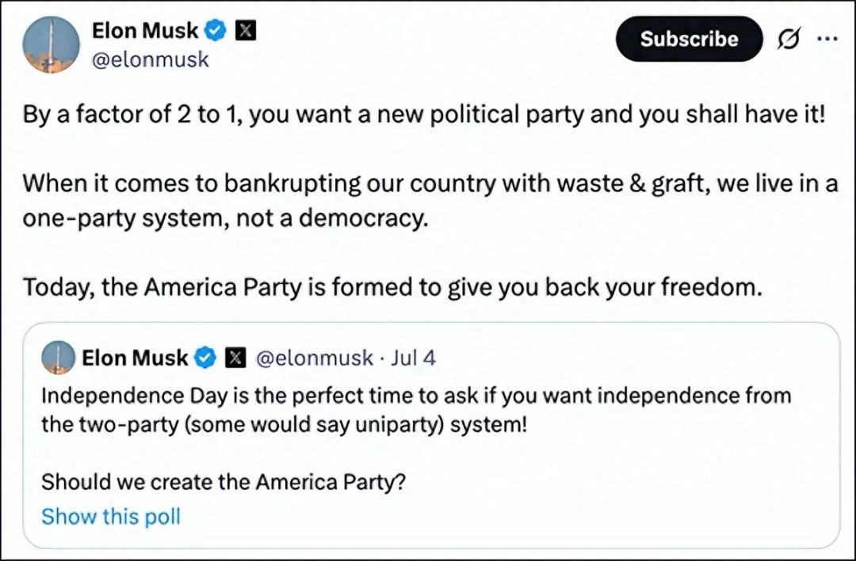Click the blue verified badge beside Elon Musk

(216, 31)
